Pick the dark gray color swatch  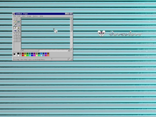point(21,53)
